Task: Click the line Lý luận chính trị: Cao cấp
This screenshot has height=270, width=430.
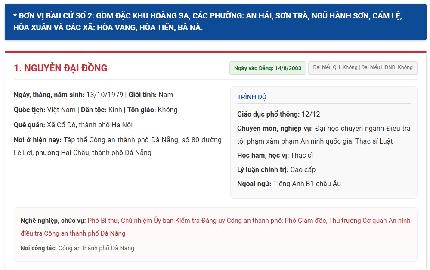Action: click(276, 170)
